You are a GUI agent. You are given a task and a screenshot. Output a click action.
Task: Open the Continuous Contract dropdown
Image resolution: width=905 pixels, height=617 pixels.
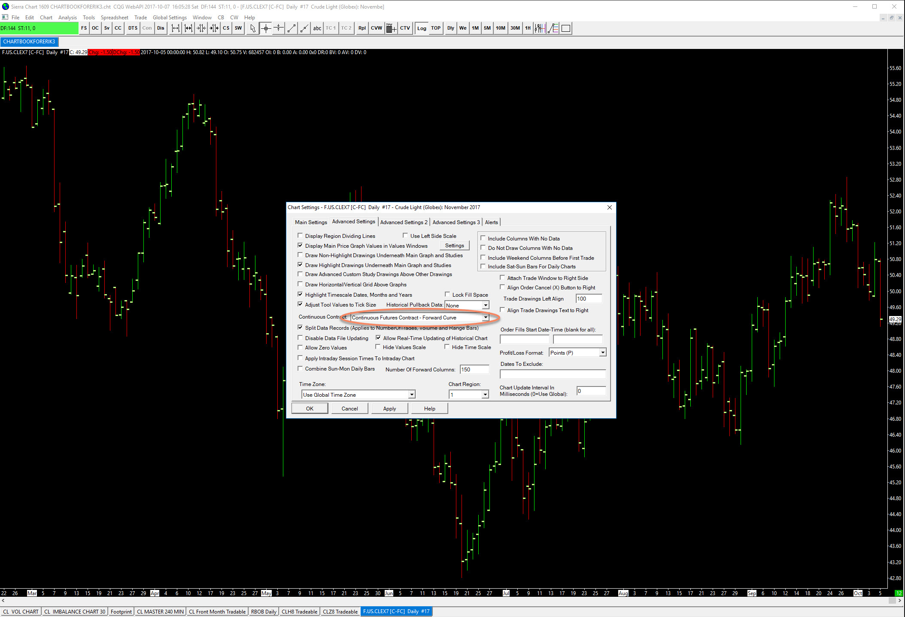(x=486, y=318)
